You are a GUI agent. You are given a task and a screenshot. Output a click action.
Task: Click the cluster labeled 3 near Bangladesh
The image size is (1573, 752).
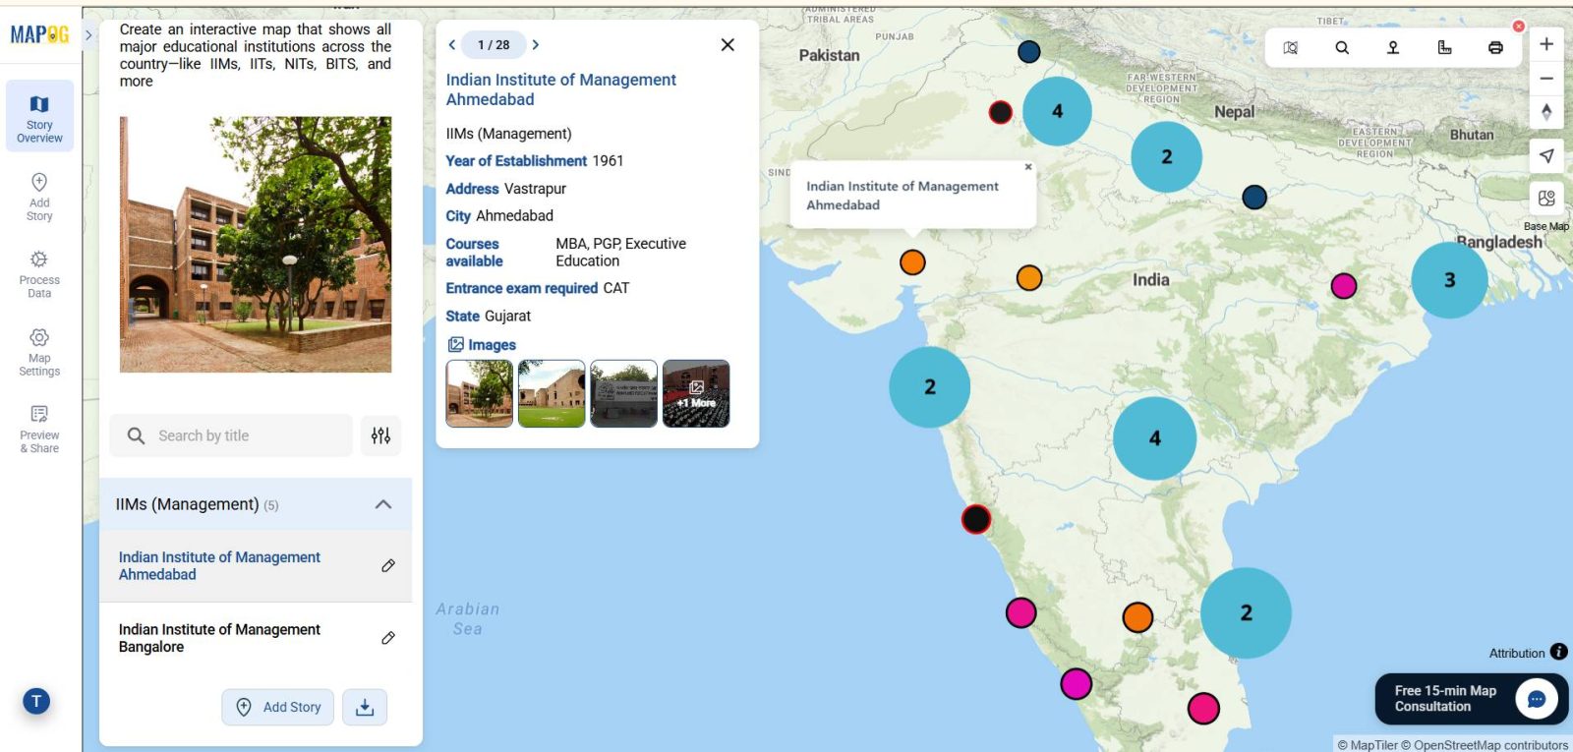tap(1449, 280)
